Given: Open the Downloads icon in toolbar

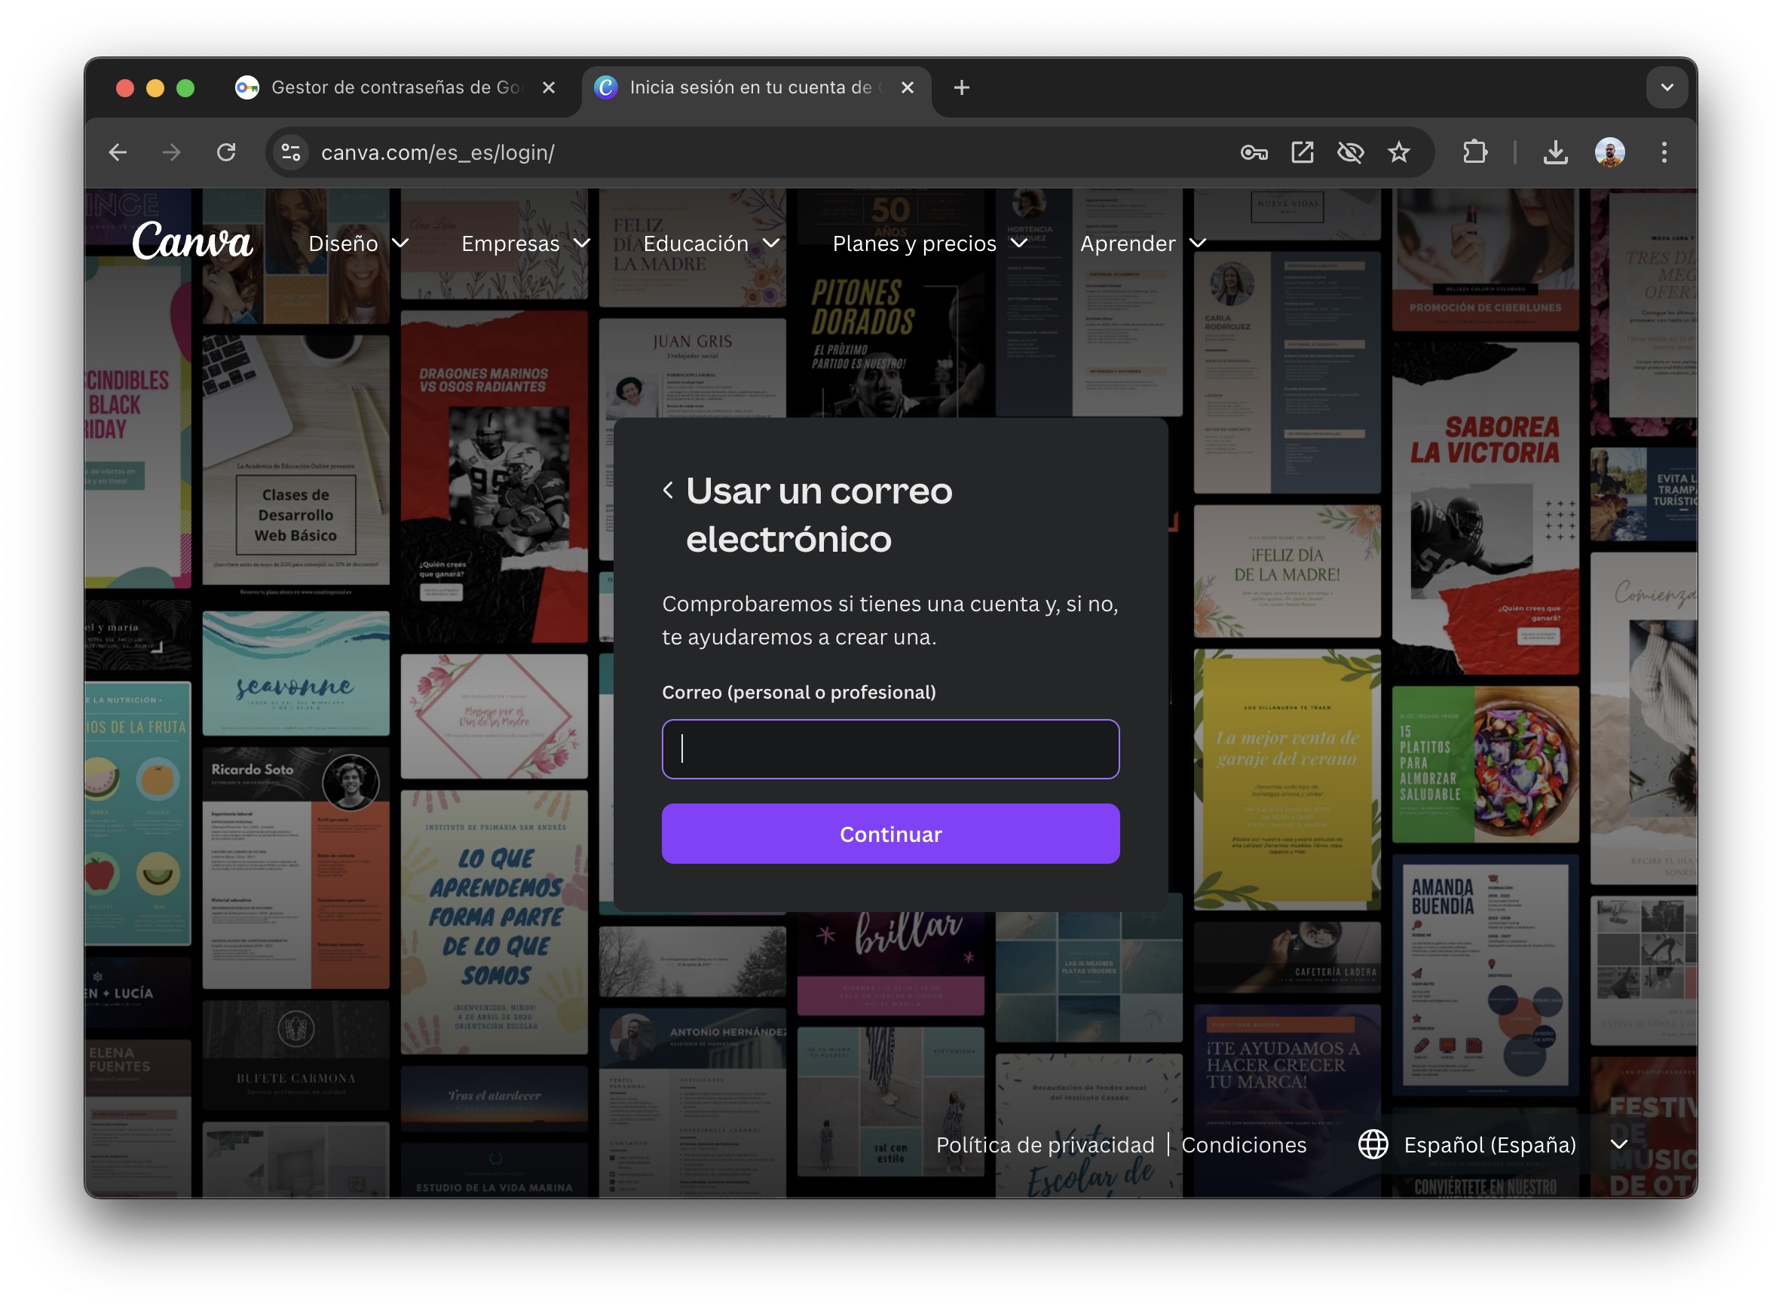Looking at the screenshot, I should 1556,152.
